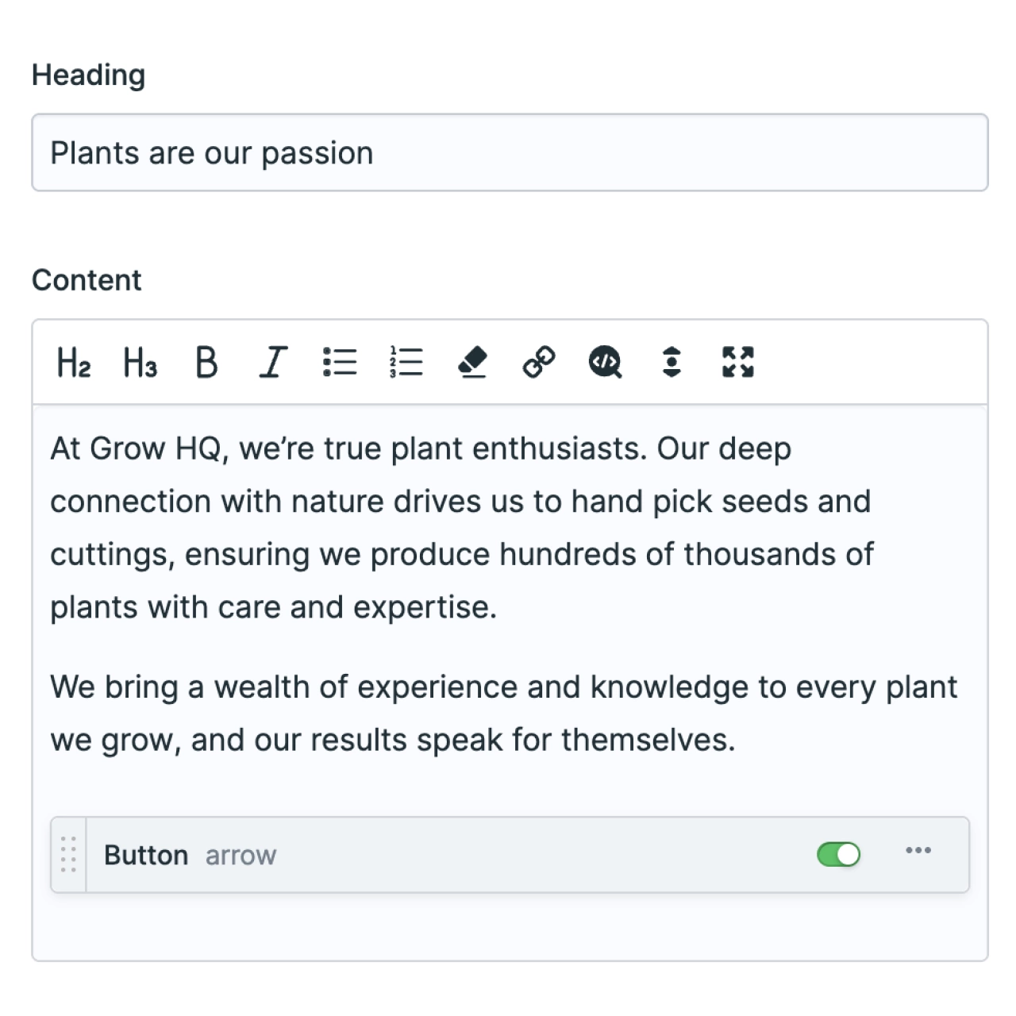The image size is (1016, 1016).
Task: Open the Button block options menu
Action: point(918,851)
